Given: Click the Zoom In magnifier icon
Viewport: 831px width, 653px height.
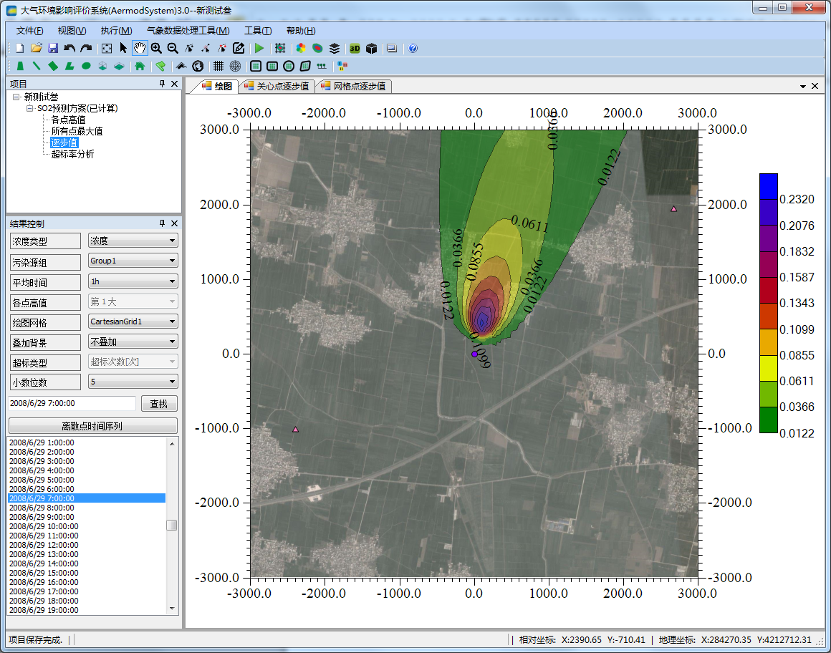Looking at the screenshot, I should (x=156, y=48).
